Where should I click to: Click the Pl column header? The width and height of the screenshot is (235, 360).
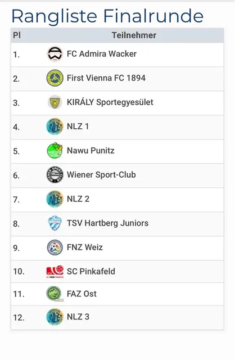pos(17,35)
